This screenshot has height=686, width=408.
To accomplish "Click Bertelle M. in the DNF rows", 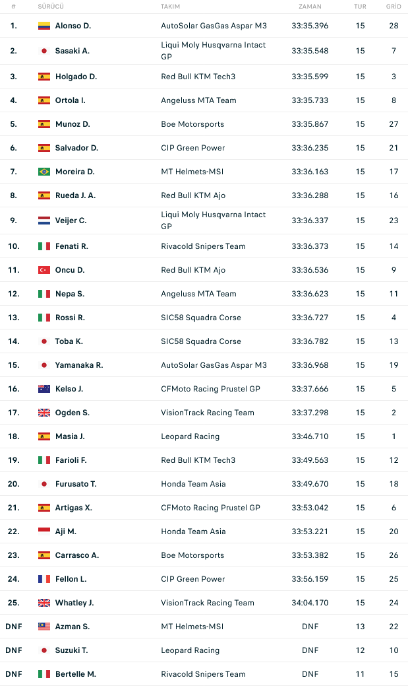I will tap(76, 673).
